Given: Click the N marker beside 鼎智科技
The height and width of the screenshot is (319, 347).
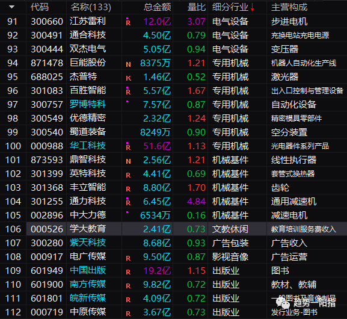Looking at the screenshot, I should point(128,161).
